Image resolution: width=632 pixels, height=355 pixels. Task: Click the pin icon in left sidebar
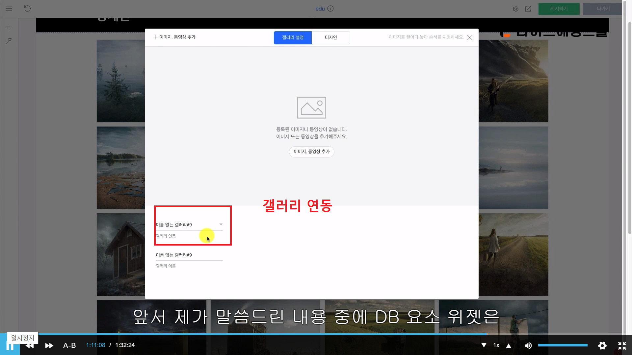[9, 40]
